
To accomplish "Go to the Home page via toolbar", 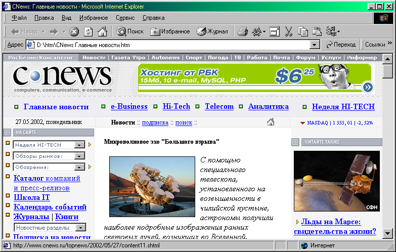I will [x=102, y=31].
